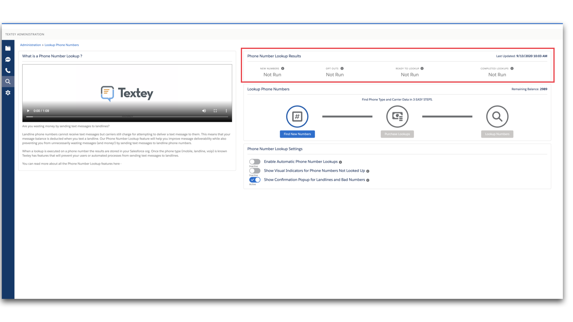Image resolution: width=573 pixels, height=322 pixels.
Task: Click the Opt Outs info icon
Action: pos(342,69)
